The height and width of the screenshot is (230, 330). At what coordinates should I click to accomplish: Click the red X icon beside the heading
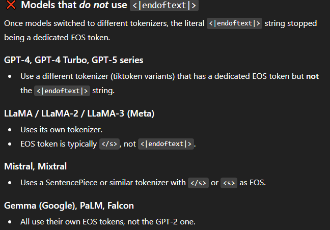click(x=10, y=7)
